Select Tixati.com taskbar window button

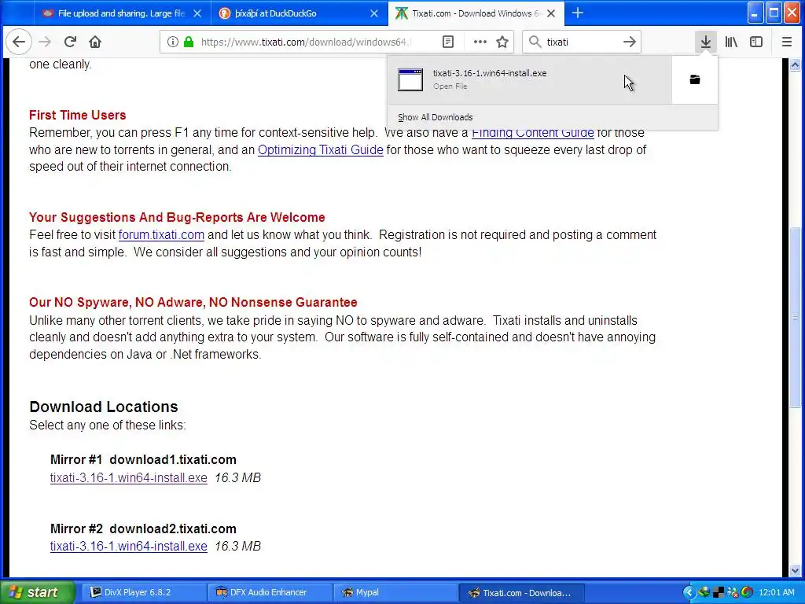click(x=520, y=592)
